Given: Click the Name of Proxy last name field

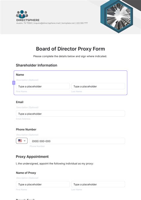Looking at the screenshot, I should coord(98,184).
